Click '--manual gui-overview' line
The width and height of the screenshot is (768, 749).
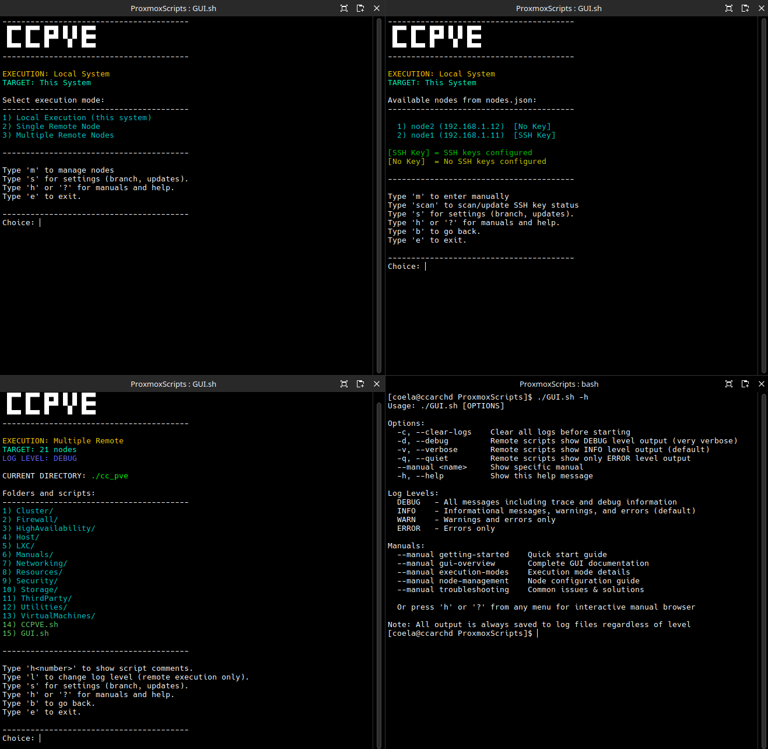(x=523, y=563)
